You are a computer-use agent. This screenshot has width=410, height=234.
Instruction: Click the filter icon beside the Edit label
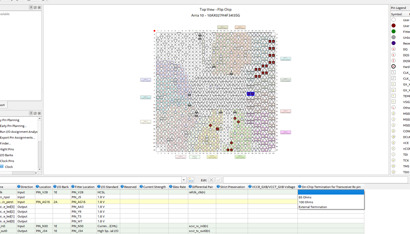191,180
